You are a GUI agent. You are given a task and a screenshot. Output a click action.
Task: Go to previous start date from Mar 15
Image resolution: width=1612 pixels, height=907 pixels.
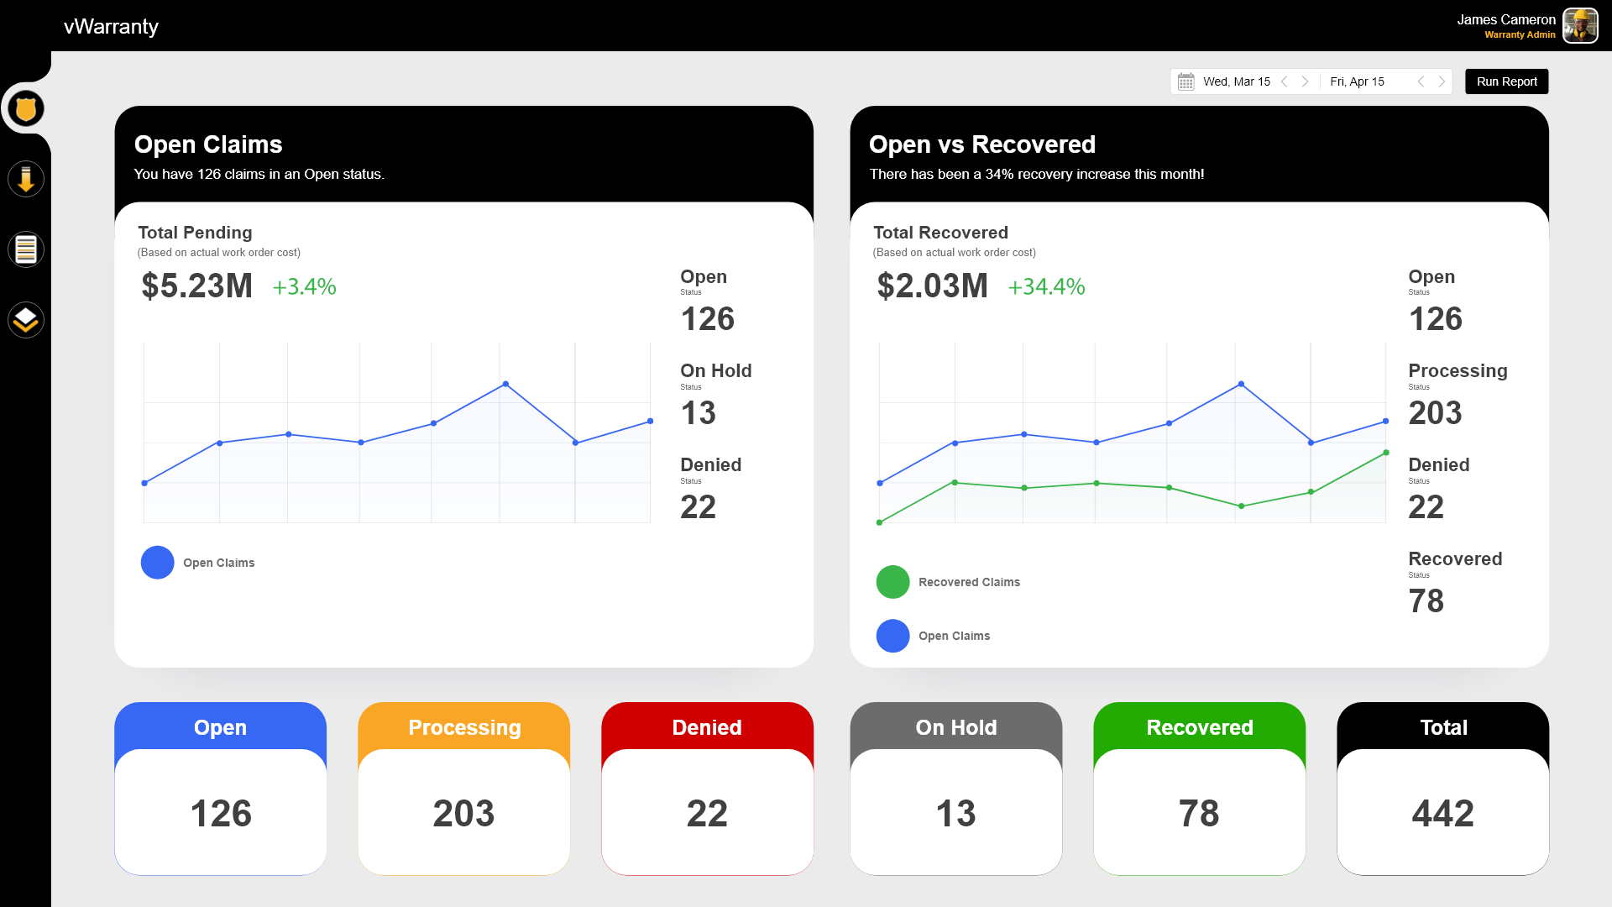[1284, 81]
